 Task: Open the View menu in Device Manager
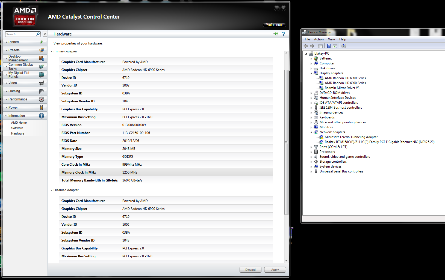coord(331,39)
